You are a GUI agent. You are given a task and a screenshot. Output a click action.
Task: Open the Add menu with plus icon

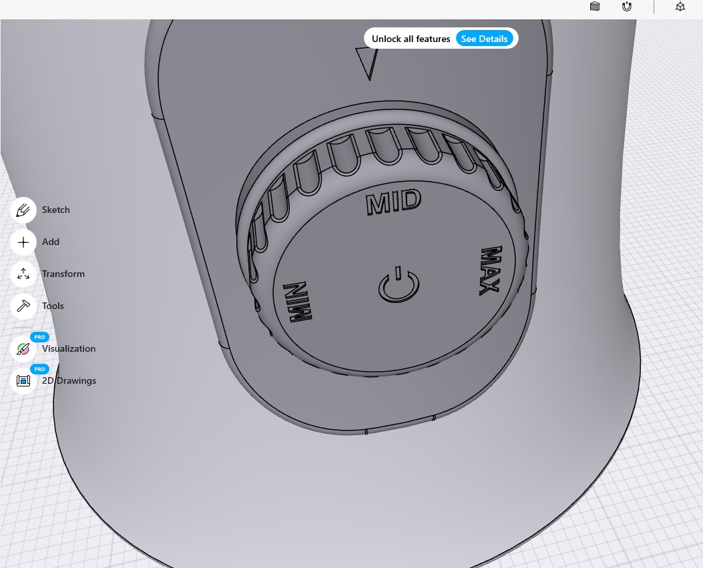click(x=23, y=242)
